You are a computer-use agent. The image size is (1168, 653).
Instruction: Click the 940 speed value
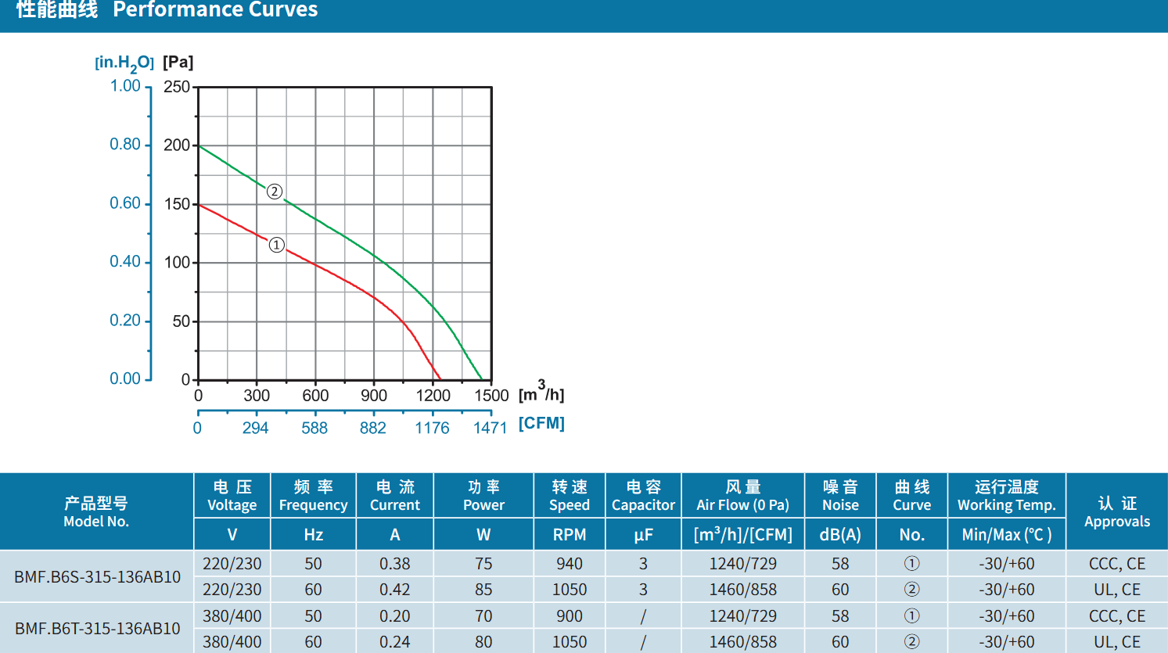pyautogui.click(x=570, y=564)
